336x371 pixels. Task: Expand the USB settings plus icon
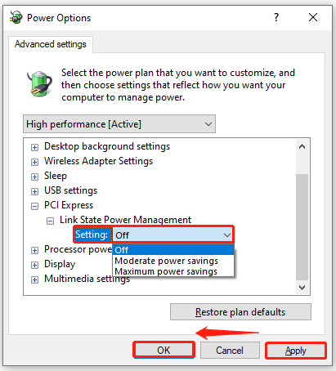(34, 191)
